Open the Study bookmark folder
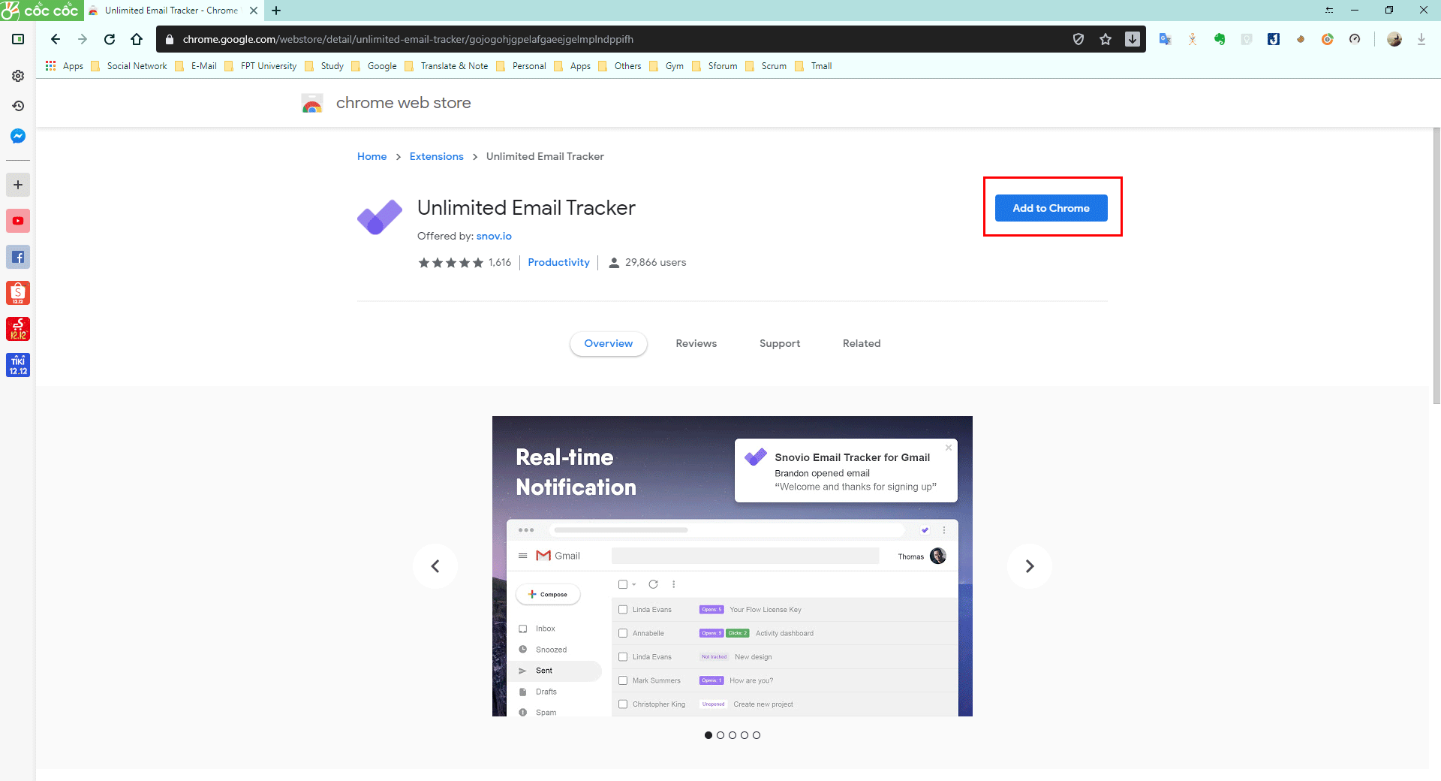This screenshot has width=1441, height=781. (324, 66)
